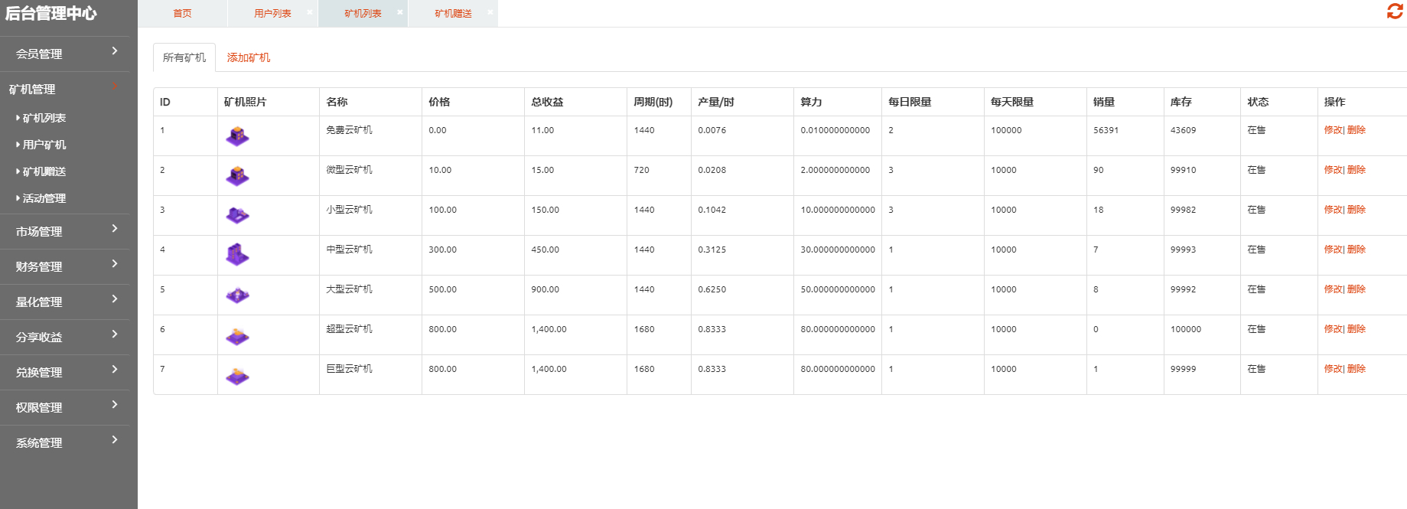Viewport: 1407px width, 509px height.
Task: Click 删除 for 超型云矿机 row
Action: coord(1357,329)
